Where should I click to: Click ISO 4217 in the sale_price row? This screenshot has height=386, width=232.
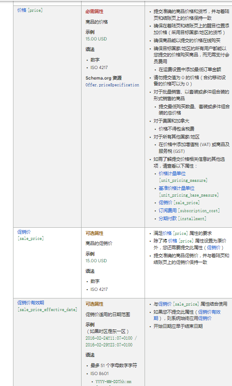tap(99, 289)
